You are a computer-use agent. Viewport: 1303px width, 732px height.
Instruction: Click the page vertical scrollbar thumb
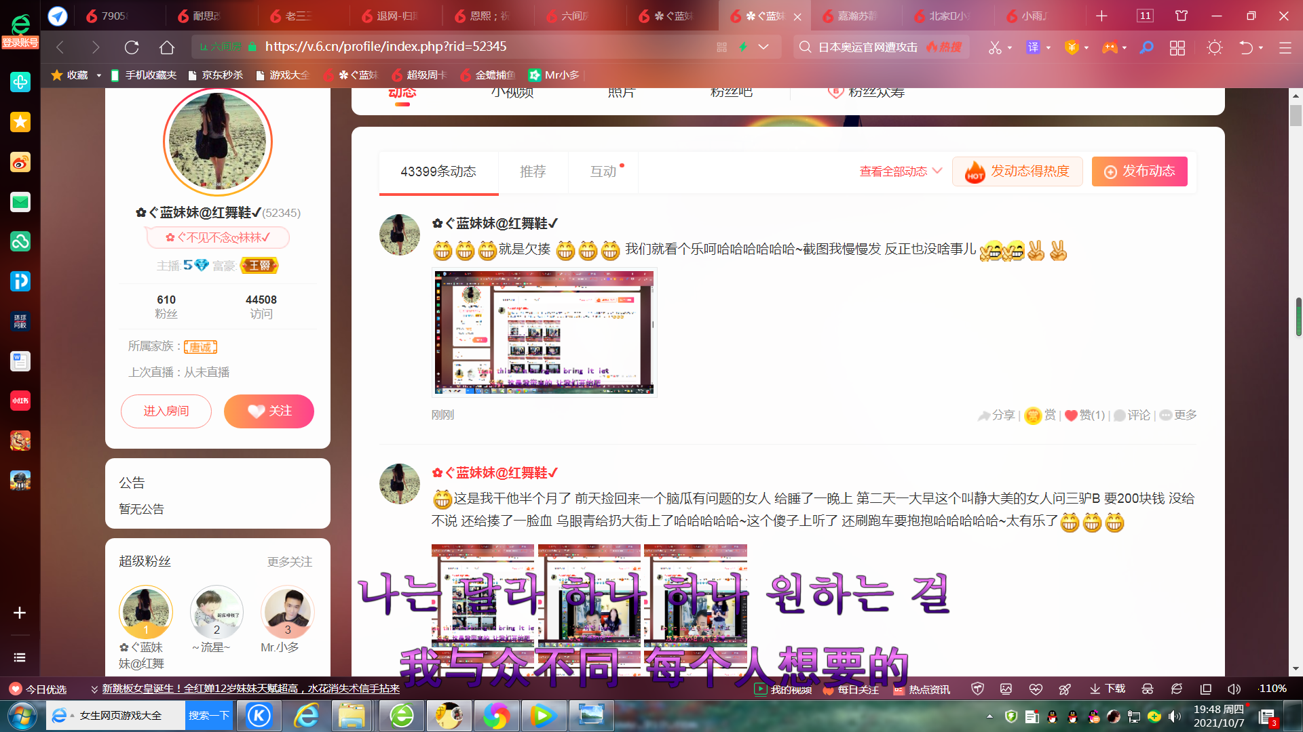(x=1296, y=116)
